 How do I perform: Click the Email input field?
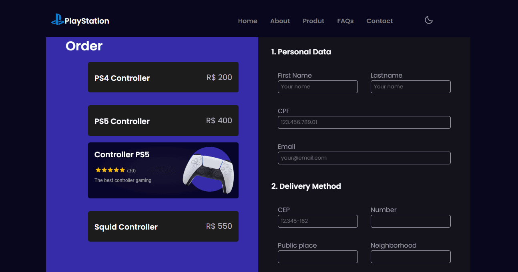pyautogui.click(x=364, y=158)
